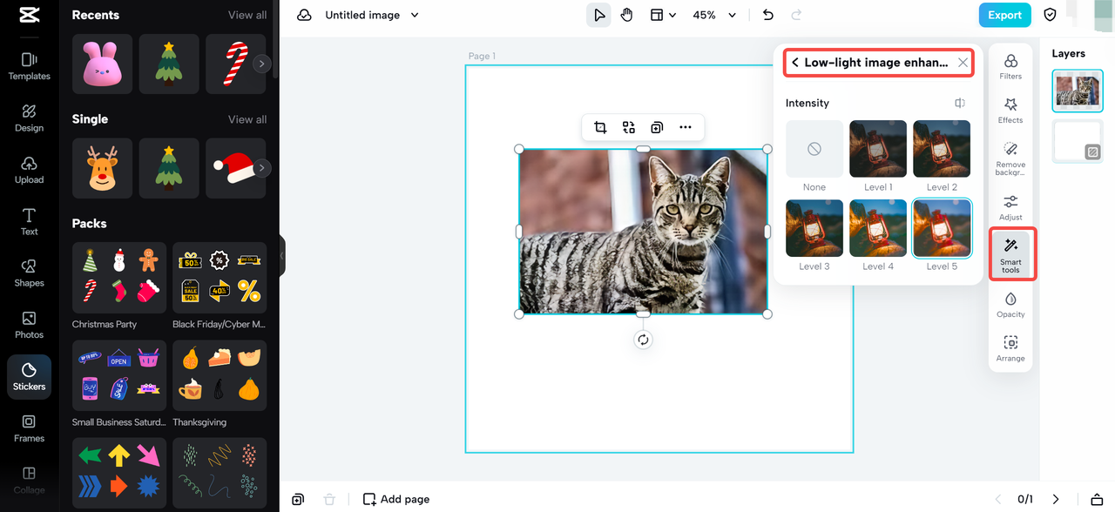The height and width of the screenshot is (512, 1115).
Task: Open the Frames sidebar panel
Action: 29,428
